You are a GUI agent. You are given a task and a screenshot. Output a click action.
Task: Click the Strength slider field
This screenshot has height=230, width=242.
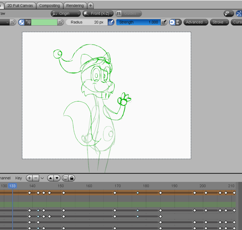(138, 22)
